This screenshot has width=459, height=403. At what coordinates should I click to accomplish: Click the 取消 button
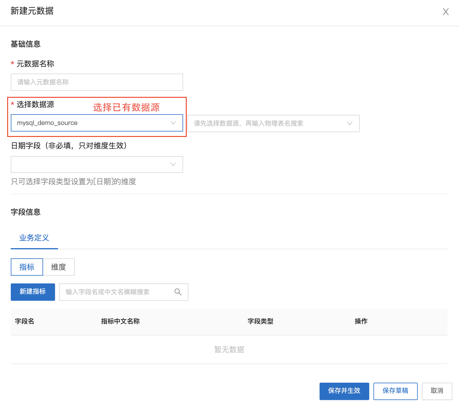437,391
